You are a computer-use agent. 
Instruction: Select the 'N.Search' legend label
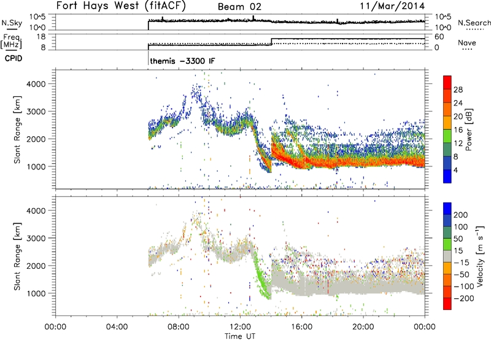pos(474,23)
